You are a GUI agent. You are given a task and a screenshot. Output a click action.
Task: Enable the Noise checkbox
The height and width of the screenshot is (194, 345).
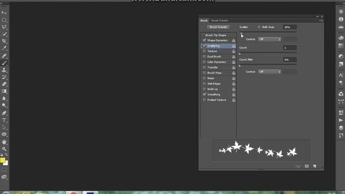[x=204, y=78]
